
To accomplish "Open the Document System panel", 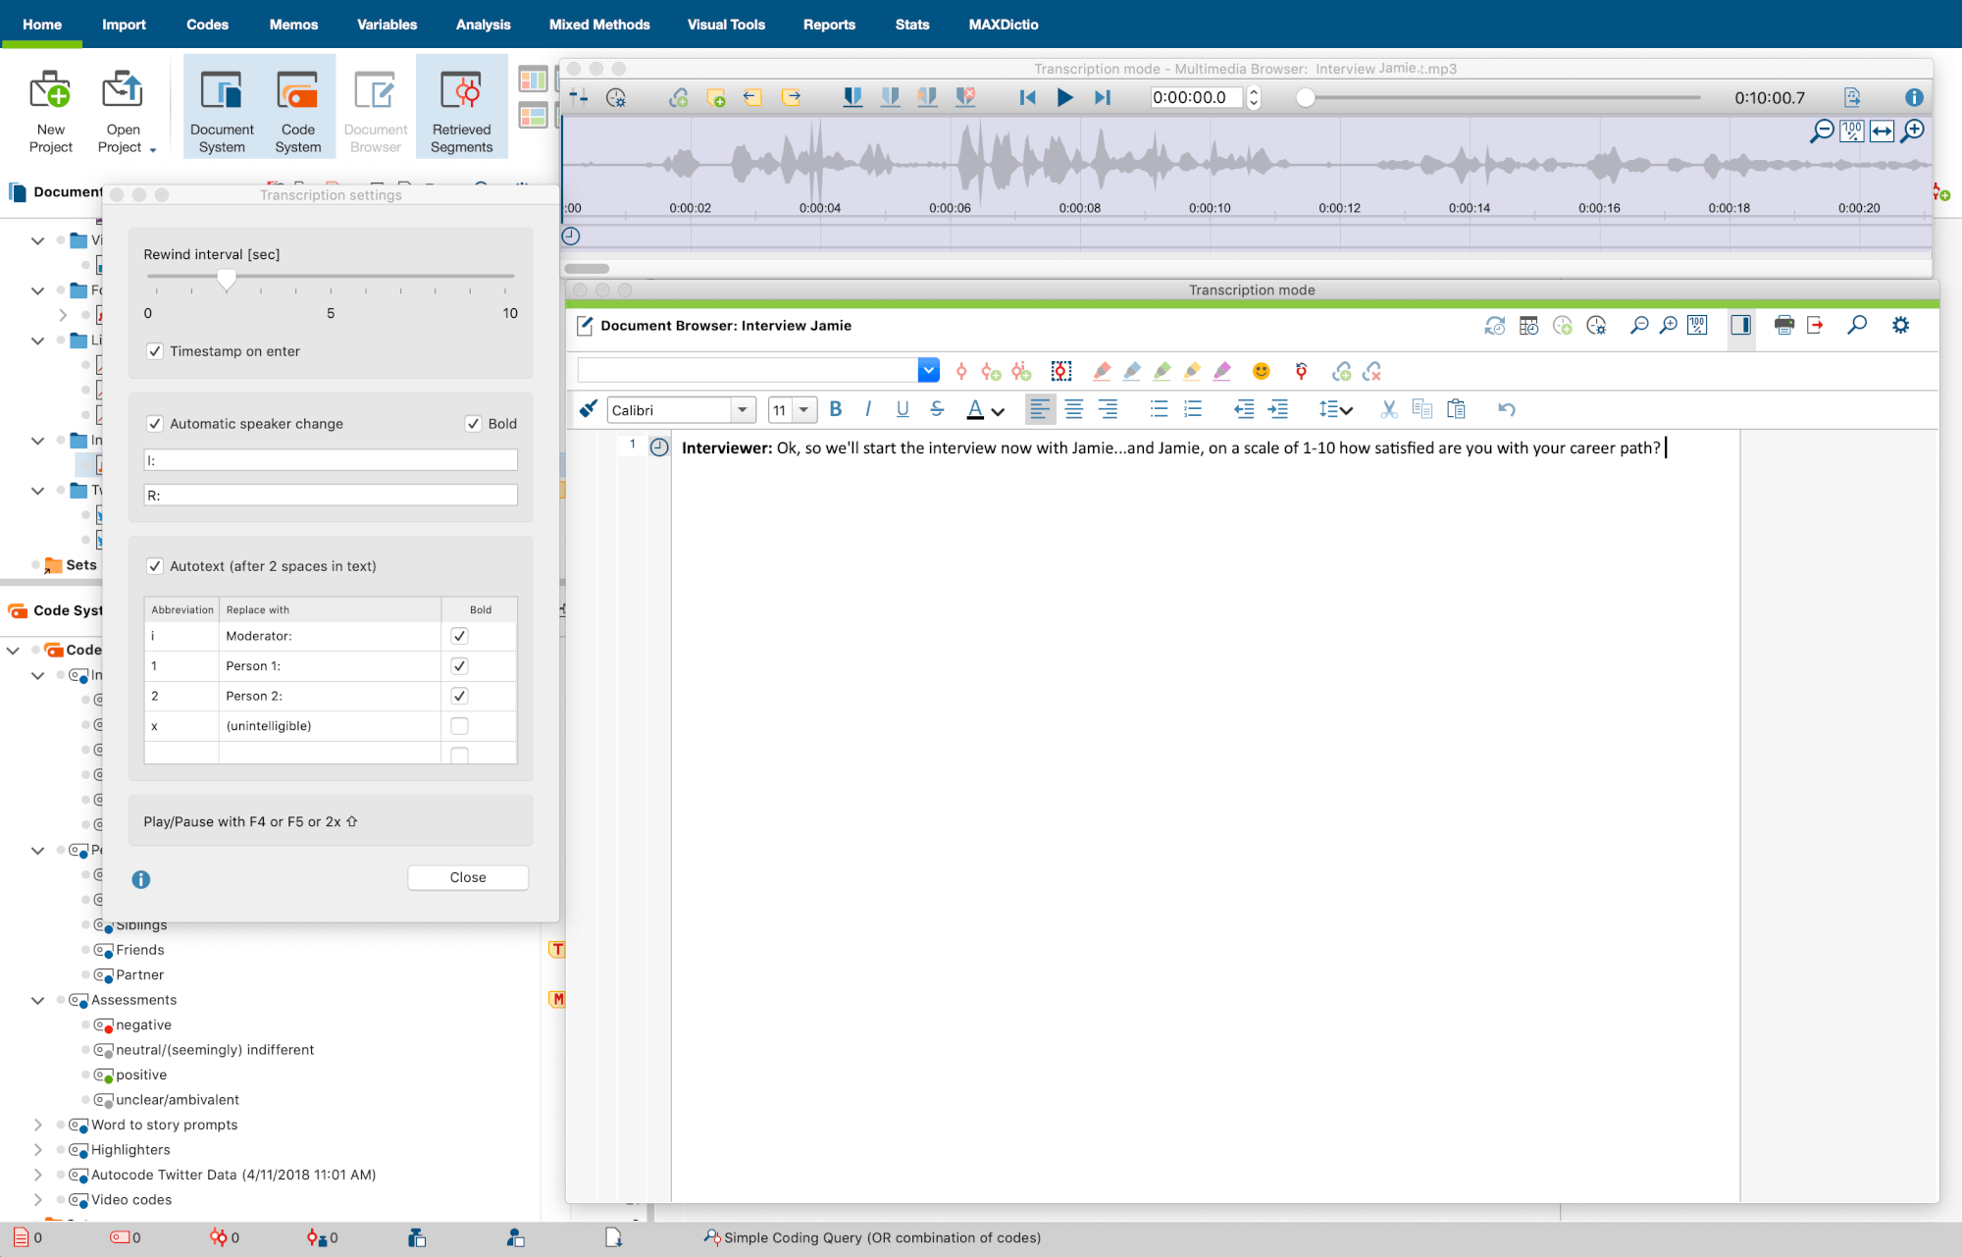I will (222, 106).
